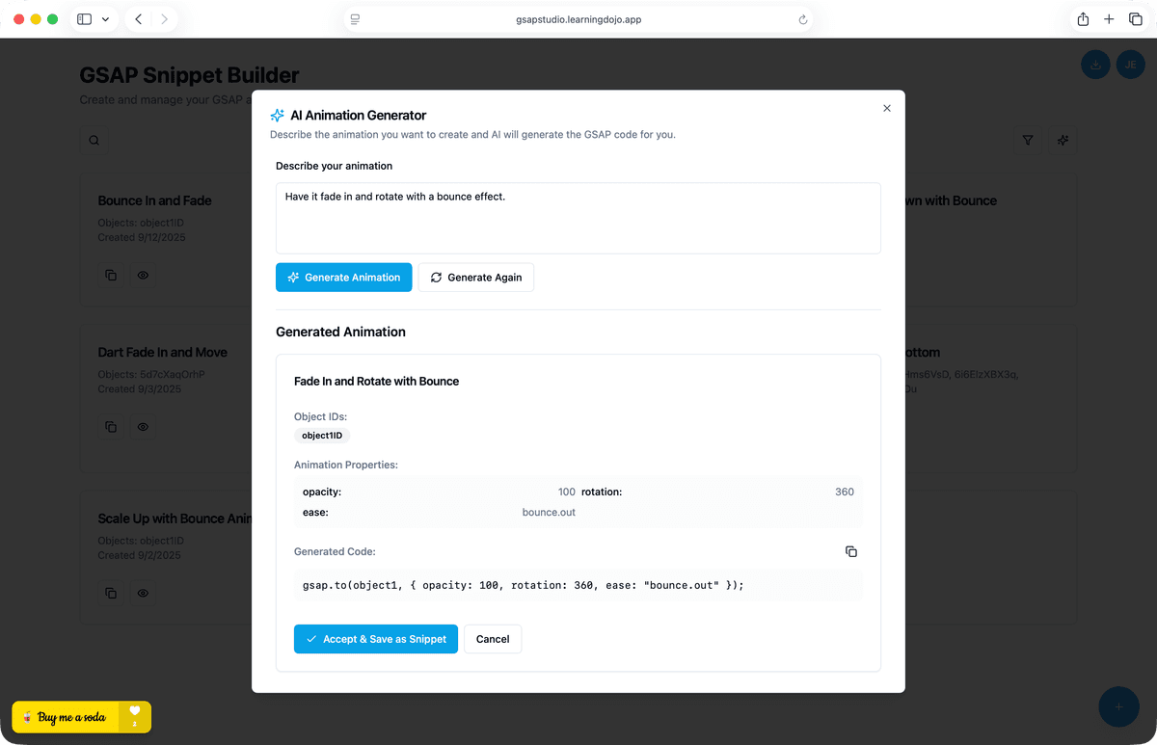The height and width of the screenshot is (745, 1157).
Task: Copy the Bounce In and Fade snippet
Action: click(111, 276)
